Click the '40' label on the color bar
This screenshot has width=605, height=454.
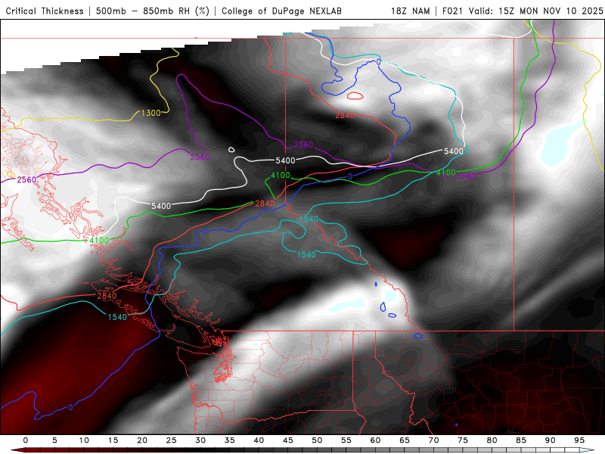[x=259, y=440]
